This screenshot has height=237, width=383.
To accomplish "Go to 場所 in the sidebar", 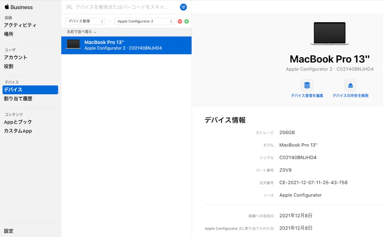I will (x=9, y=34).
